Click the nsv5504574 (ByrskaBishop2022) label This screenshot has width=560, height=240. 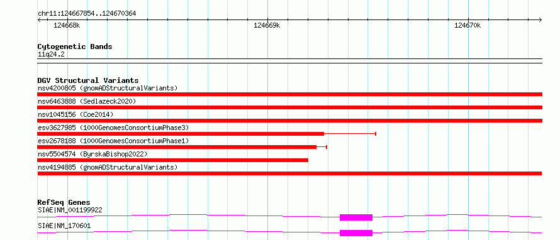pos(92,154)
